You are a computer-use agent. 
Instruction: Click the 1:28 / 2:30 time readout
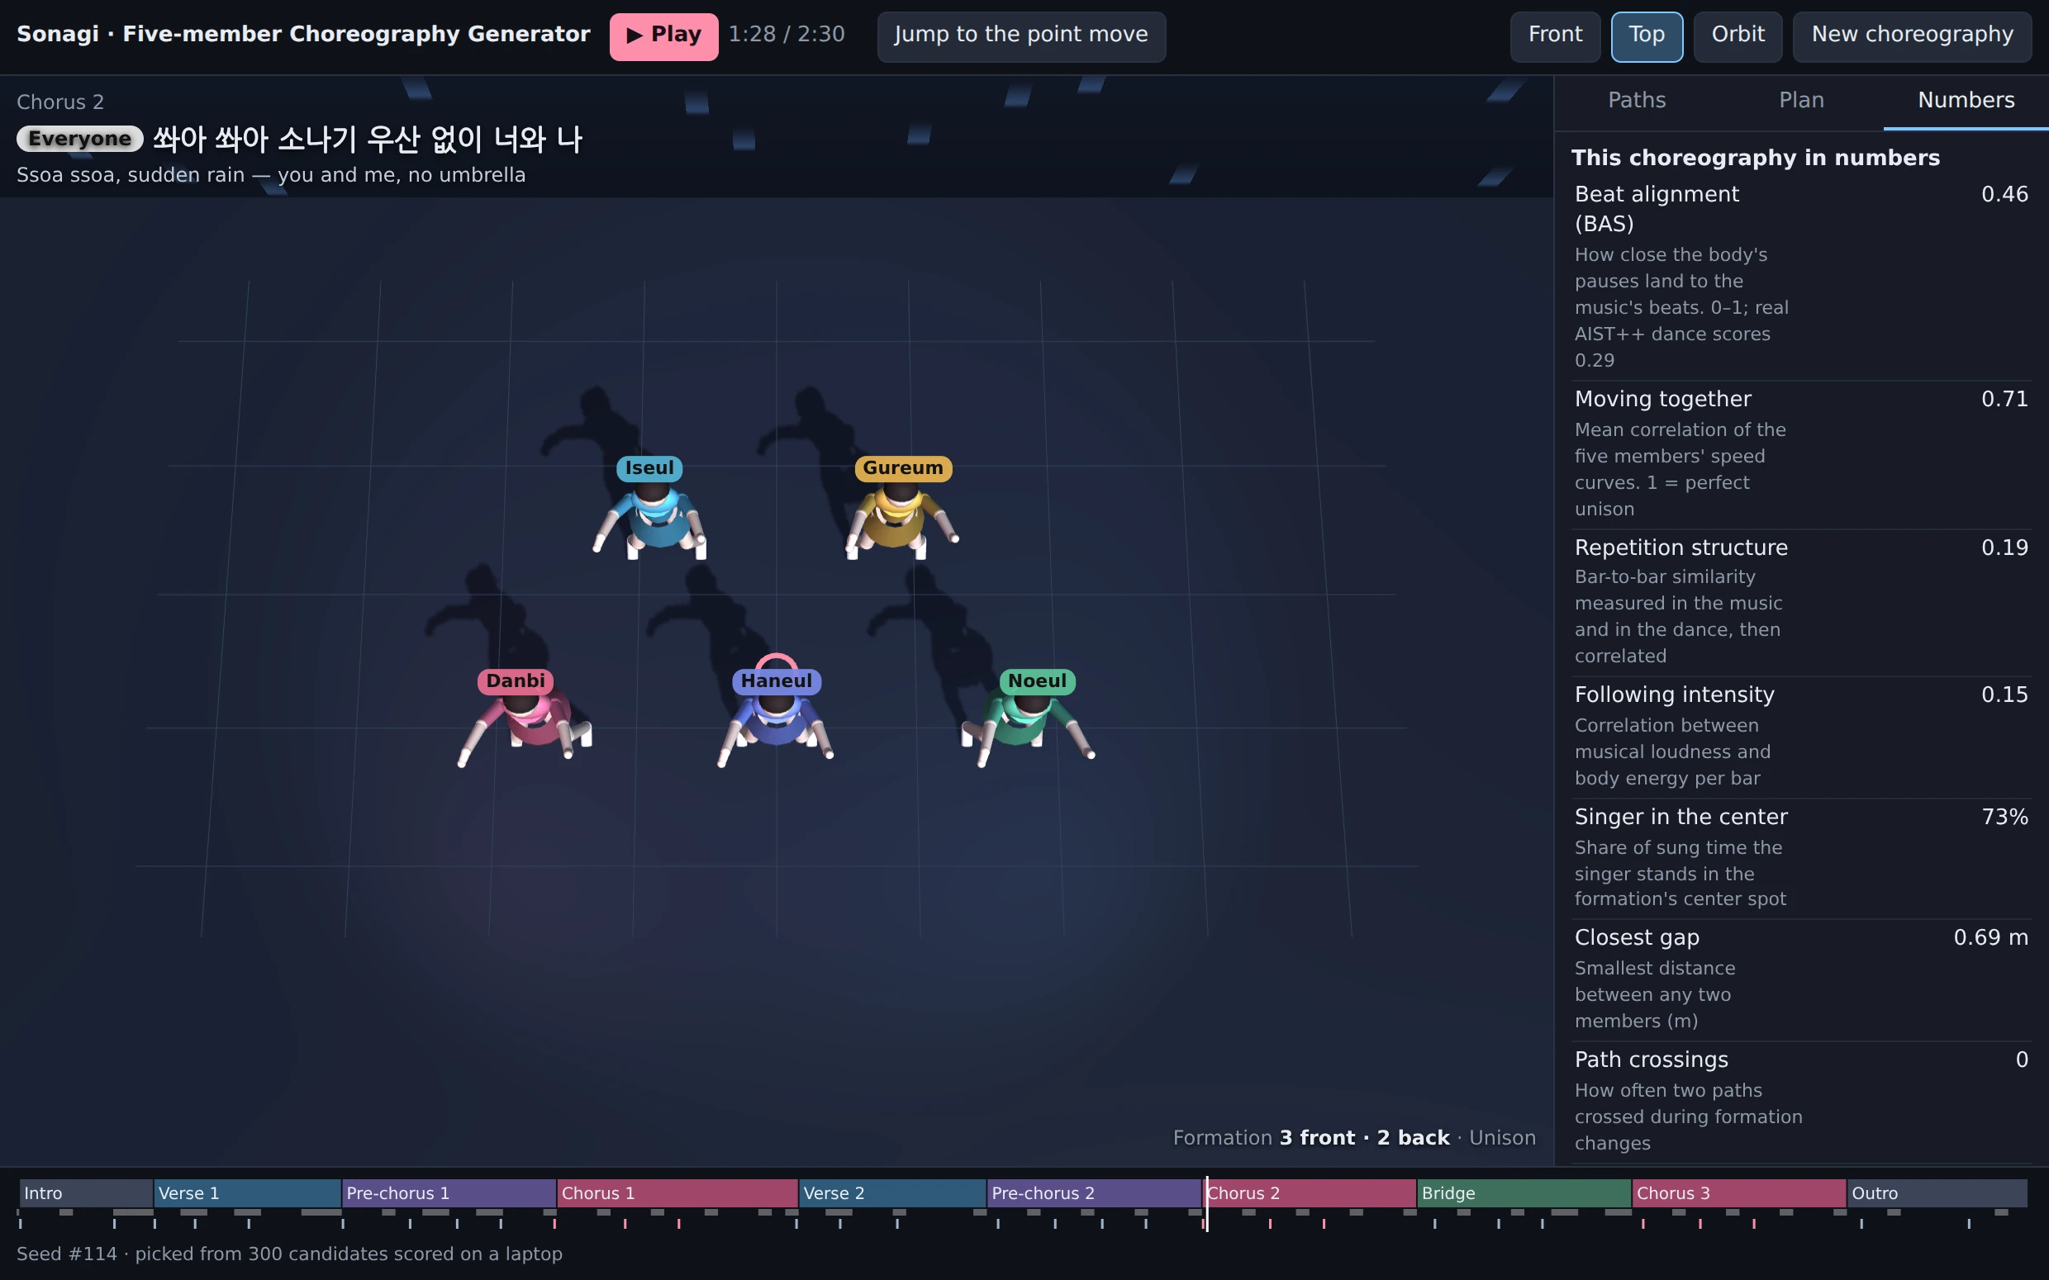pos(787,35)
